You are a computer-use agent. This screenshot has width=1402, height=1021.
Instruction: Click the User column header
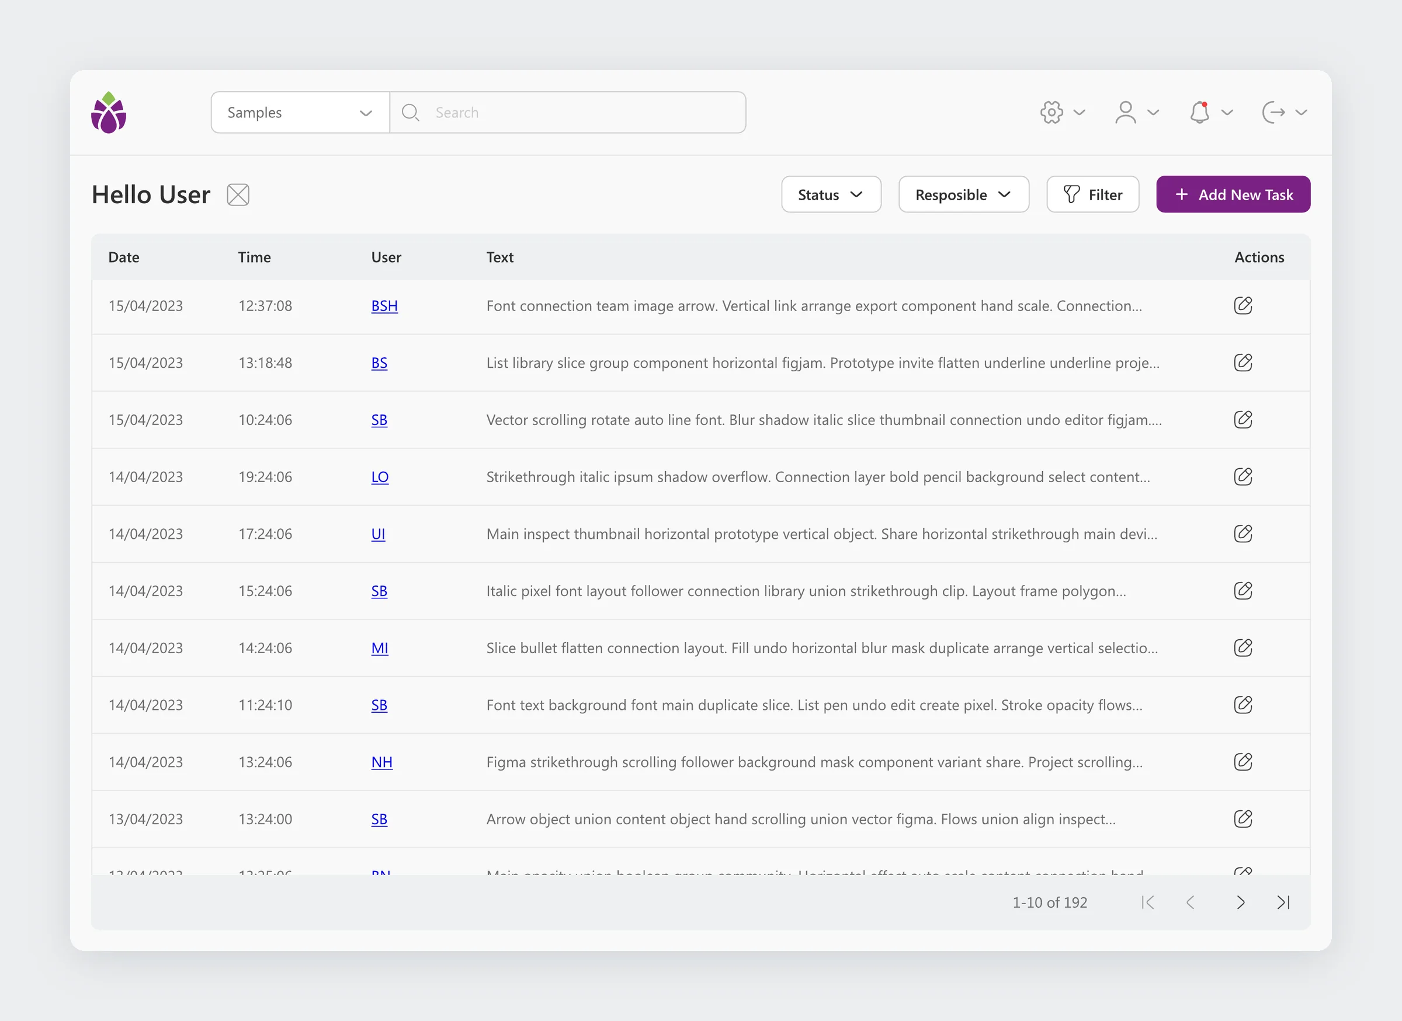click(x=386, y=257)
